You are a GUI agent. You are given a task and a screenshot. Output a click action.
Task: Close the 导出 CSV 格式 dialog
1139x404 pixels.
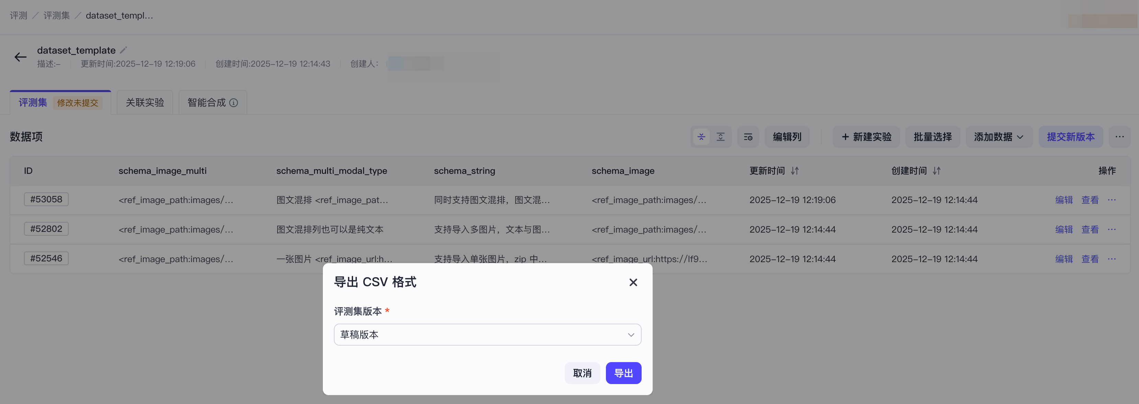[x=633, y=282]
